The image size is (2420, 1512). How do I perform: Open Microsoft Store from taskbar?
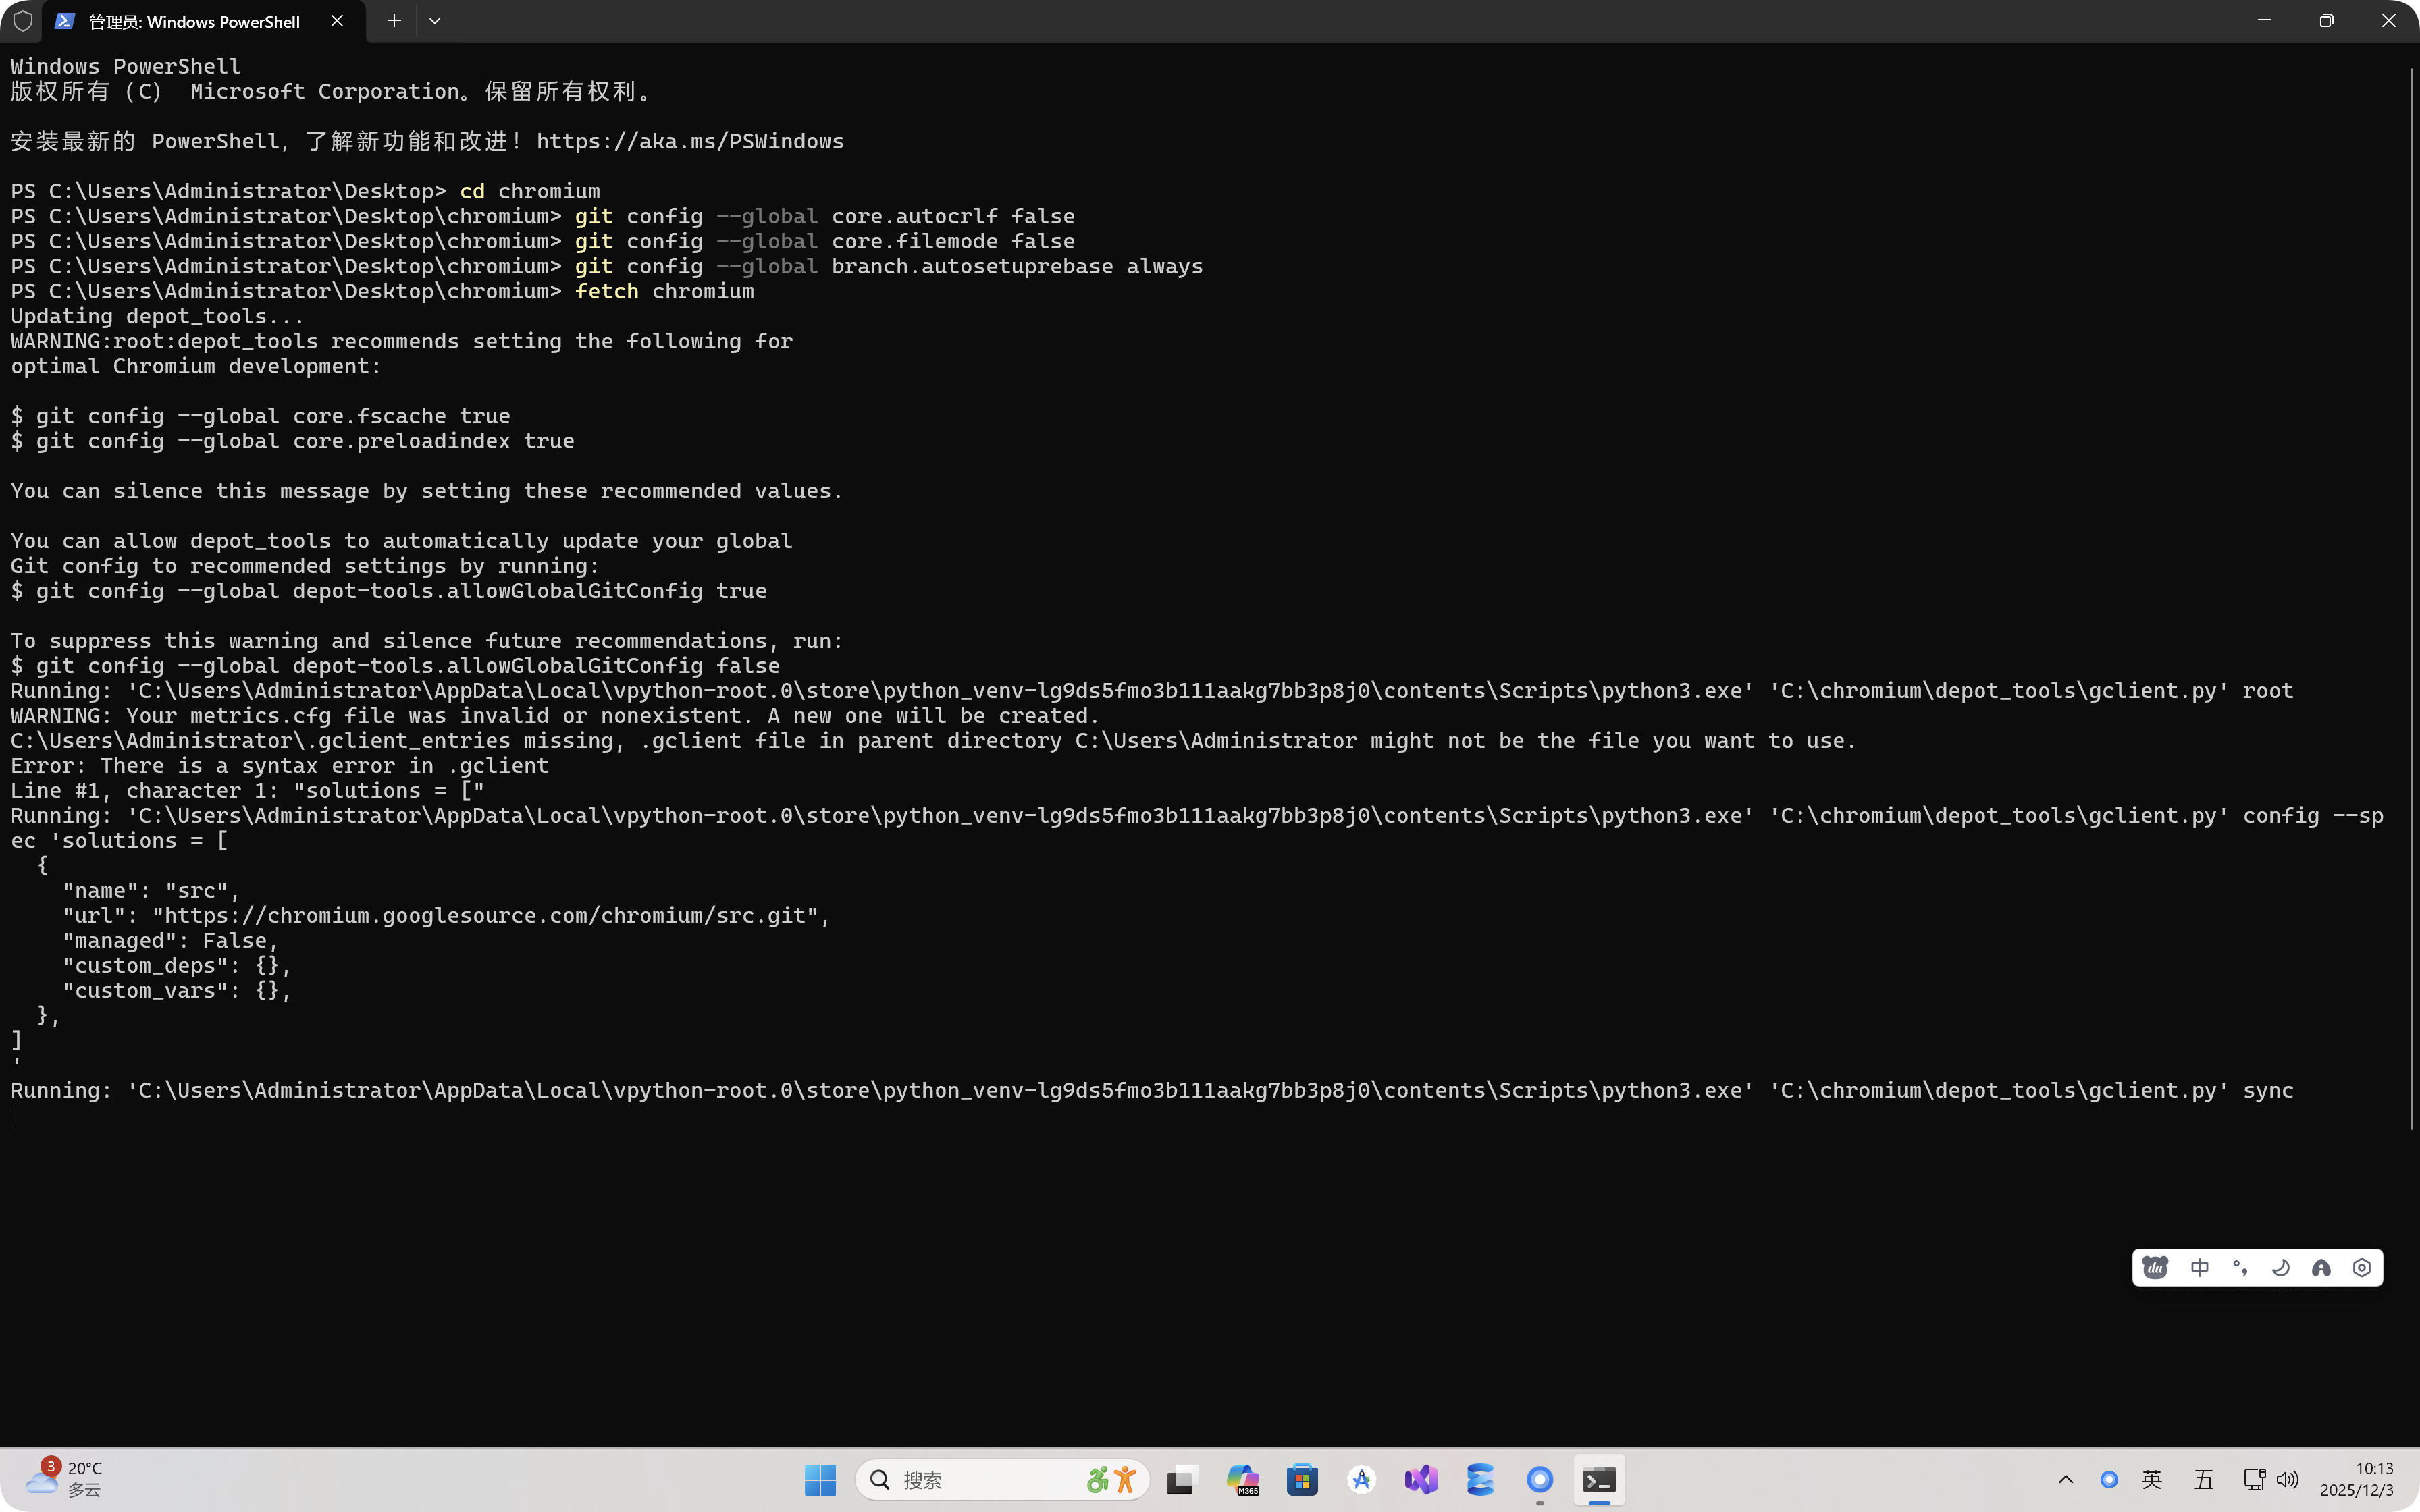1302,1480
